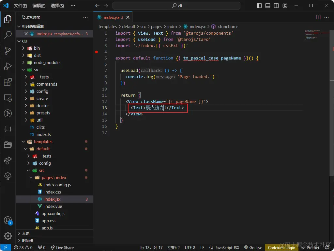Image resolution: width=334 pixels, height=251 pixels.
Task: Click the Manage settings gear icon
Action: [8, 236]
